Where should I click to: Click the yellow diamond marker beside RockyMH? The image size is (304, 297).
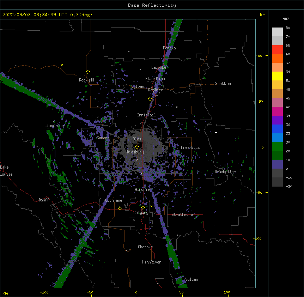pyautogui.click(x=88, y=72)
